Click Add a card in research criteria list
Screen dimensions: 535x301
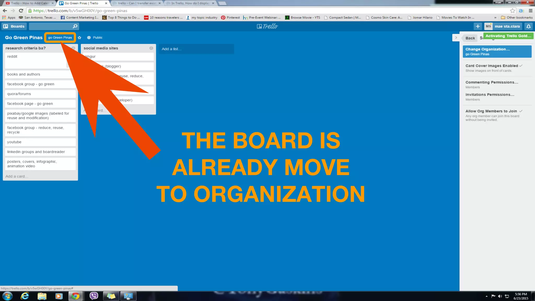[17, 176]
